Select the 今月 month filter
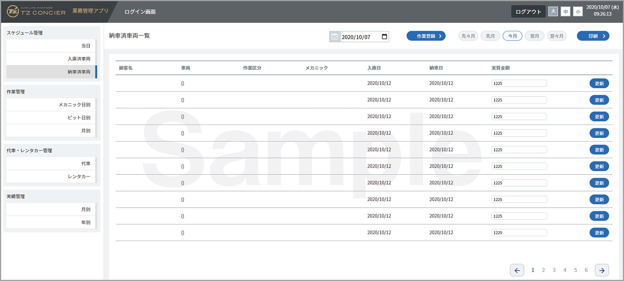The height and width of the screenshot is (281, 624). (512, 36)
